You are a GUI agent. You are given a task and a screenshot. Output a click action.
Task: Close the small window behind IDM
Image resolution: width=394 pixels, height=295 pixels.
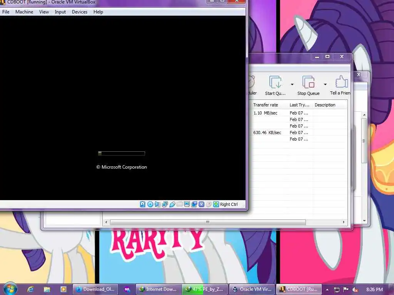coord(359,75)
